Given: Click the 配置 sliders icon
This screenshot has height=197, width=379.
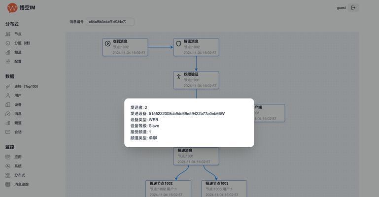Looking at the screenshot, I should coord(8,62).
